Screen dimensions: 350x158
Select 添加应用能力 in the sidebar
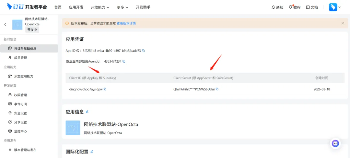click(x=29, y=76)
